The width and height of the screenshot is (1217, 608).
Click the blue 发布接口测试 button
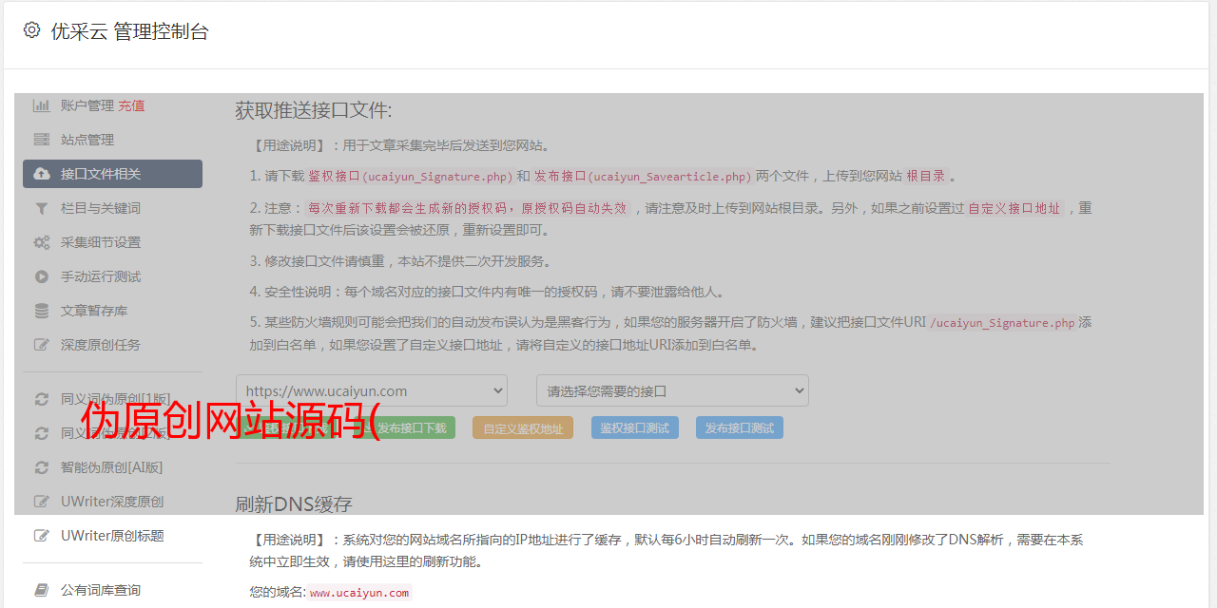click(740, 427)
